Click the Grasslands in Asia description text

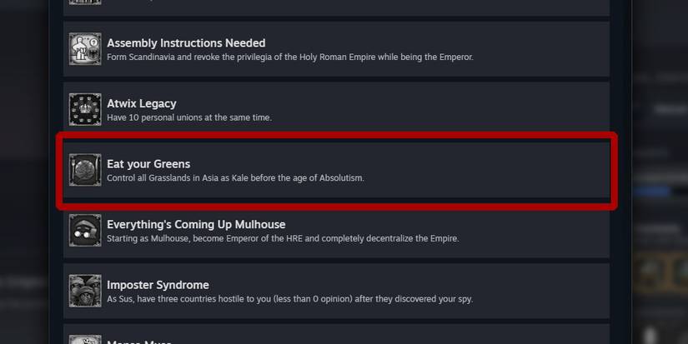(235, 178)
